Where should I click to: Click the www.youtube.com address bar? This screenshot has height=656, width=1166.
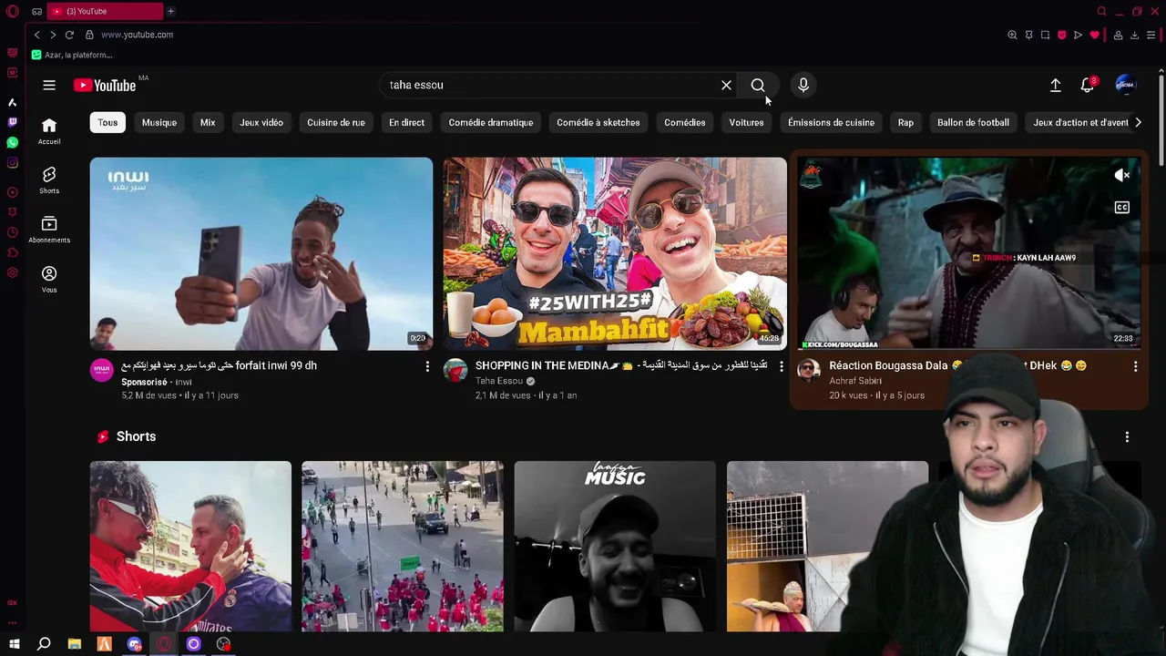tap(137, 35)
